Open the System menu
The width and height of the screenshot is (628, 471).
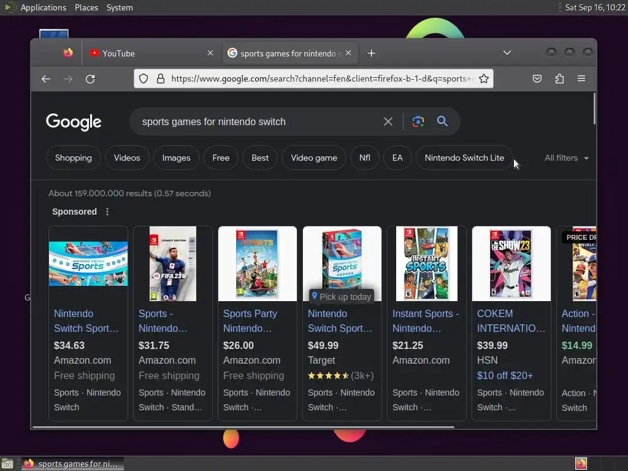[120, 7]
